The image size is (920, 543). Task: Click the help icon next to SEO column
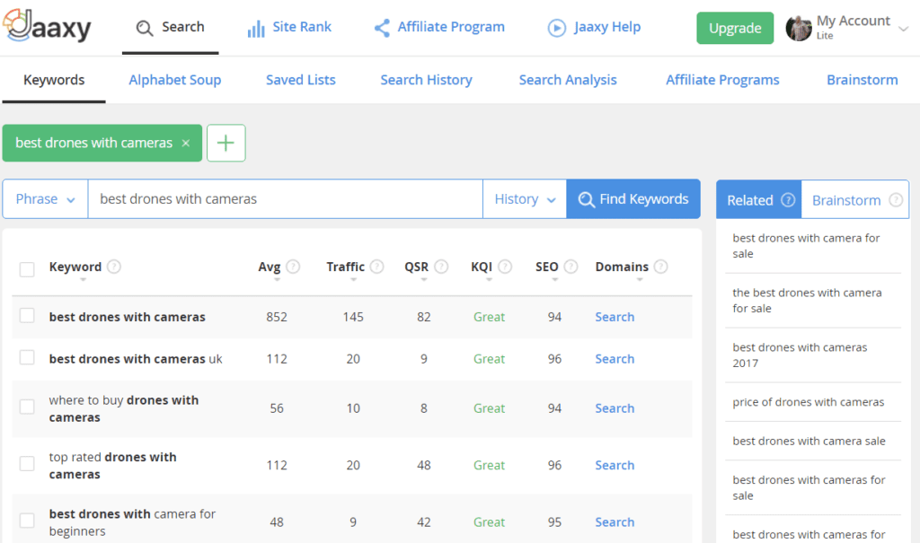[571, 267]
